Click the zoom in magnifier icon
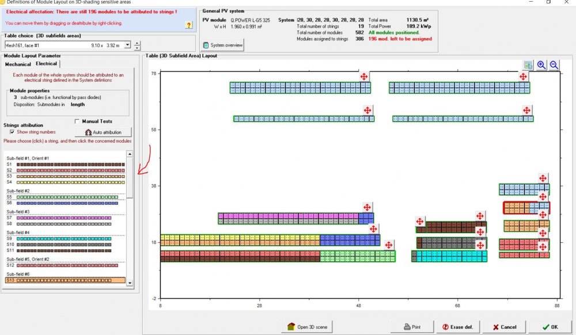Image resolution: width=576 pixels, height=335 pixels. [541, 65]
